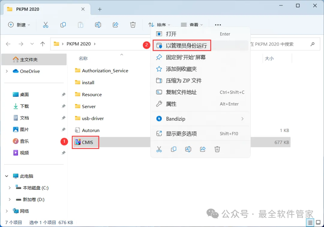Click the Delete icon in the context menu

point(217,149)
